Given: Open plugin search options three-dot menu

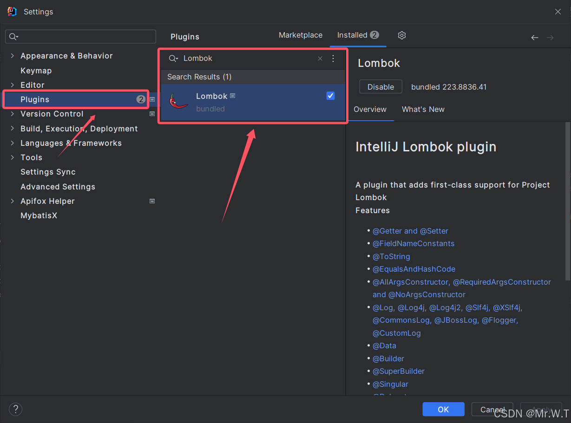Looking at the screenshot, I should point(333,59).
